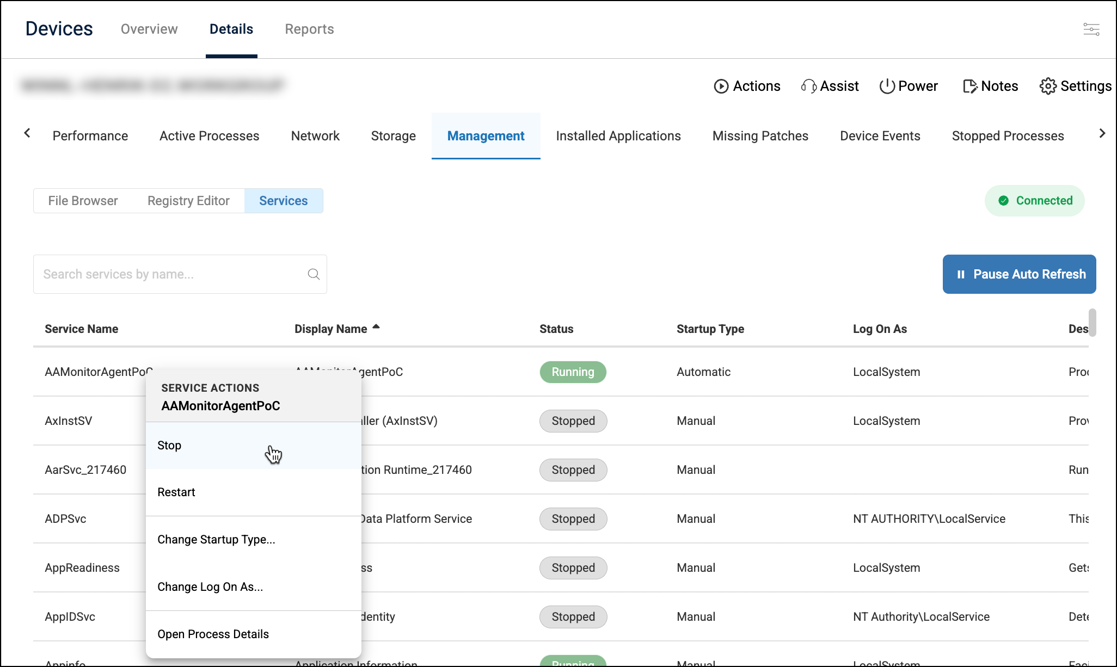The image size is (1117, 667).
Task: Select the Storage tab
Action: coord(394,136)
